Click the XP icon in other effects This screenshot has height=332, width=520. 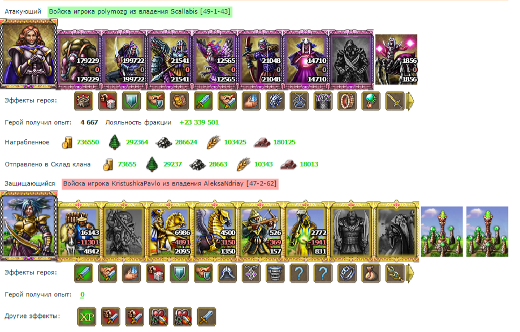coord(86,317)
